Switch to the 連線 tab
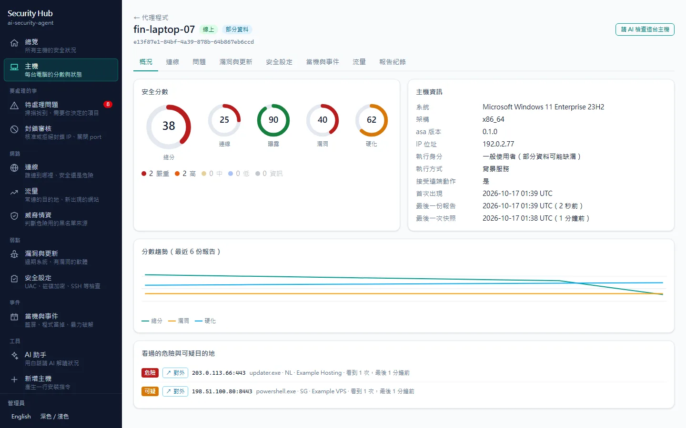 172,62
